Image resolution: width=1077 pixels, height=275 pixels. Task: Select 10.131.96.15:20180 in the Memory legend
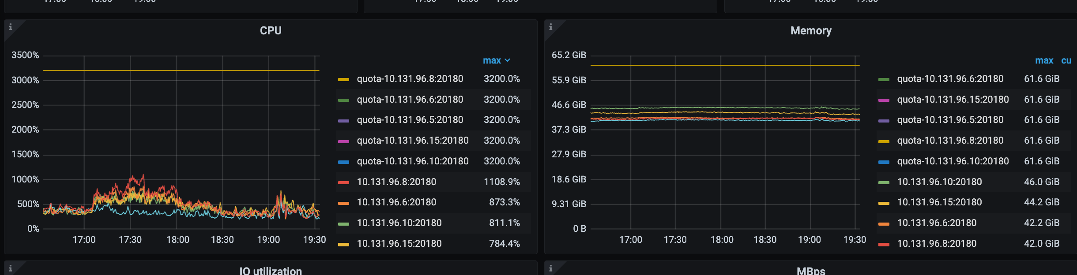(x=939, y=202)
